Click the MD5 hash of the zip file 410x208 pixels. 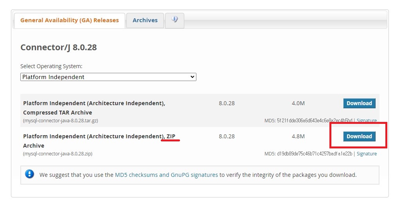(315, 153)
